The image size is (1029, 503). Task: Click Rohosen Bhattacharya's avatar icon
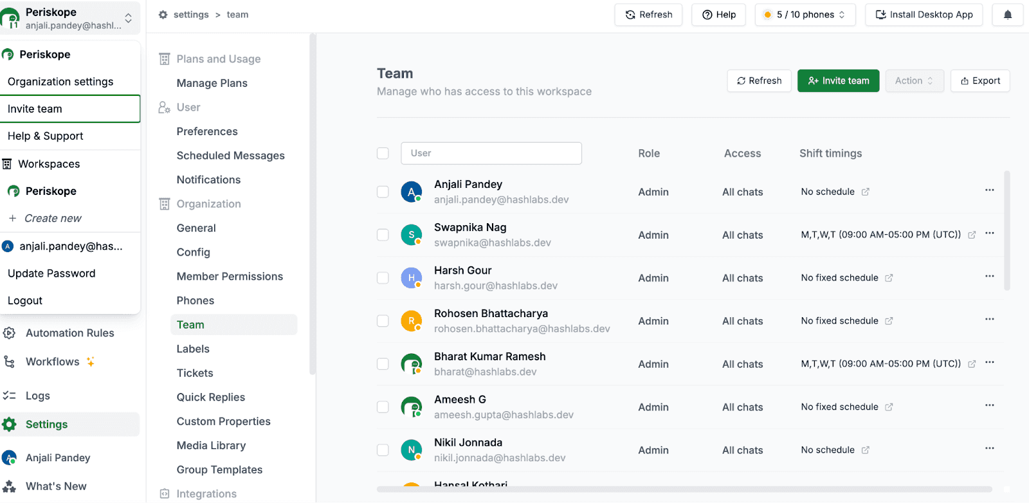tap(411, 321)
